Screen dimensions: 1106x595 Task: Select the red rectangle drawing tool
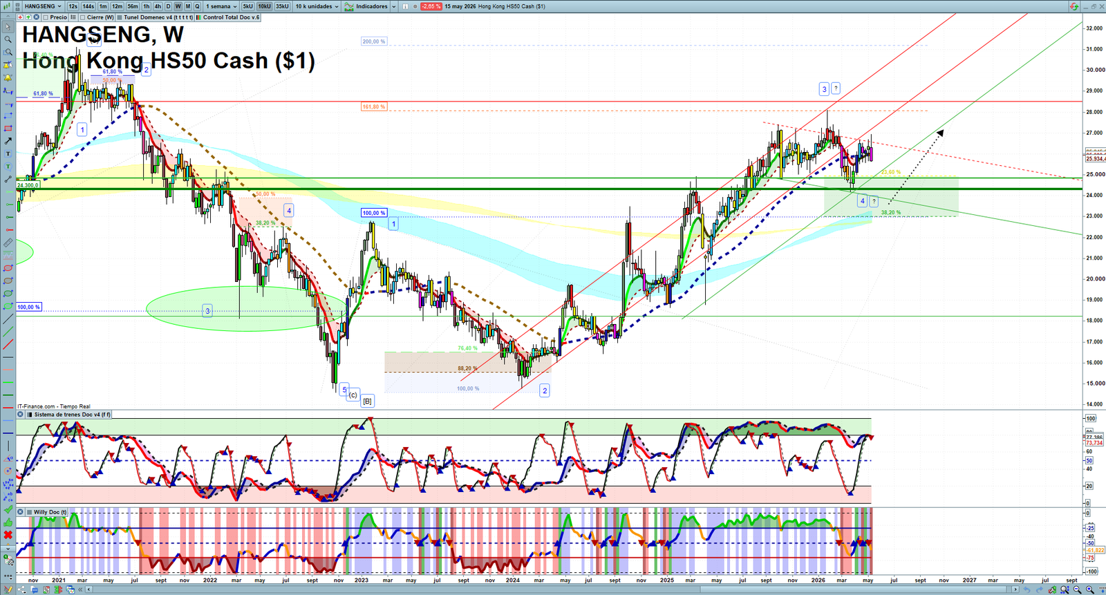[8, 129]
